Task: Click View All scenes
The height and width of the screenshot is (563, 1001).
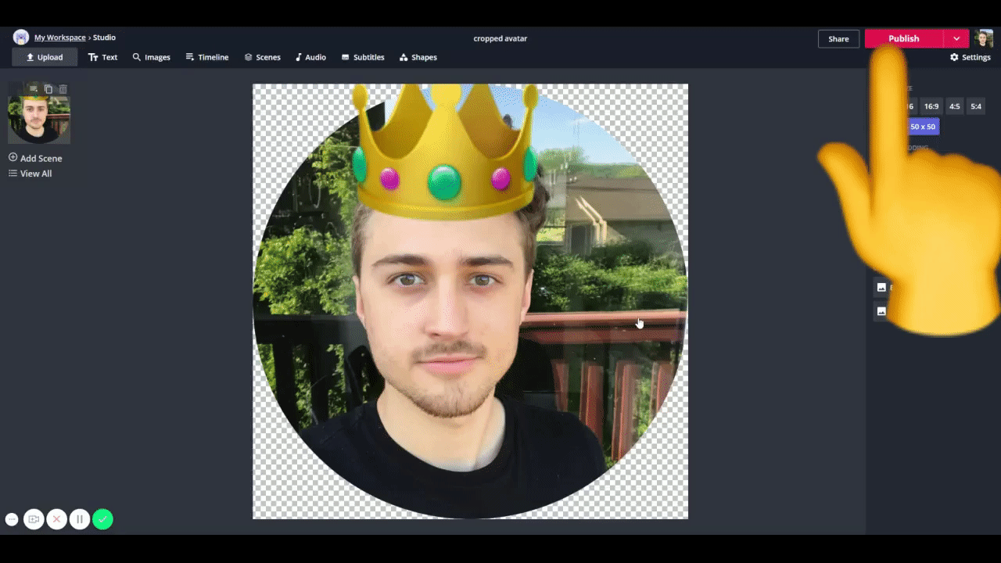Action: click(x=30, y=174)
